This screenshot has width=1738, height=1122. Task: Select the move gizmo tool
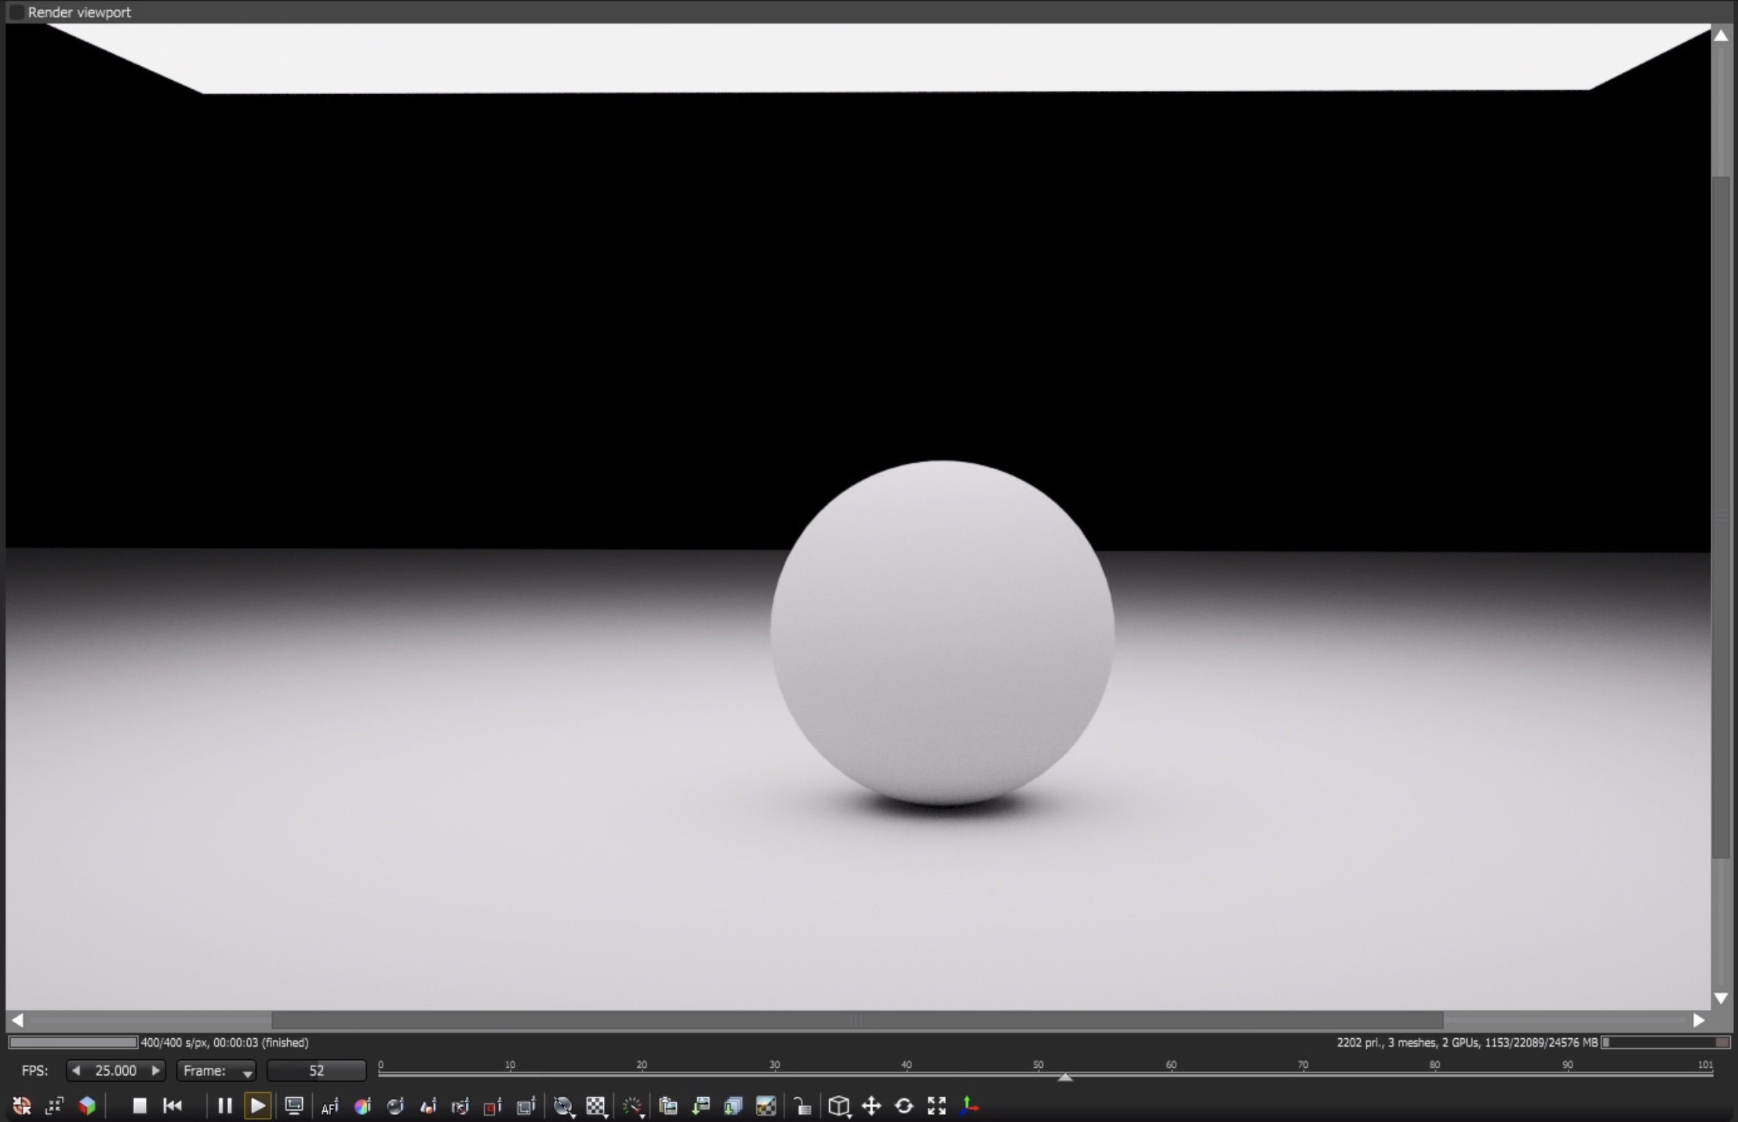pos(871,1106)
